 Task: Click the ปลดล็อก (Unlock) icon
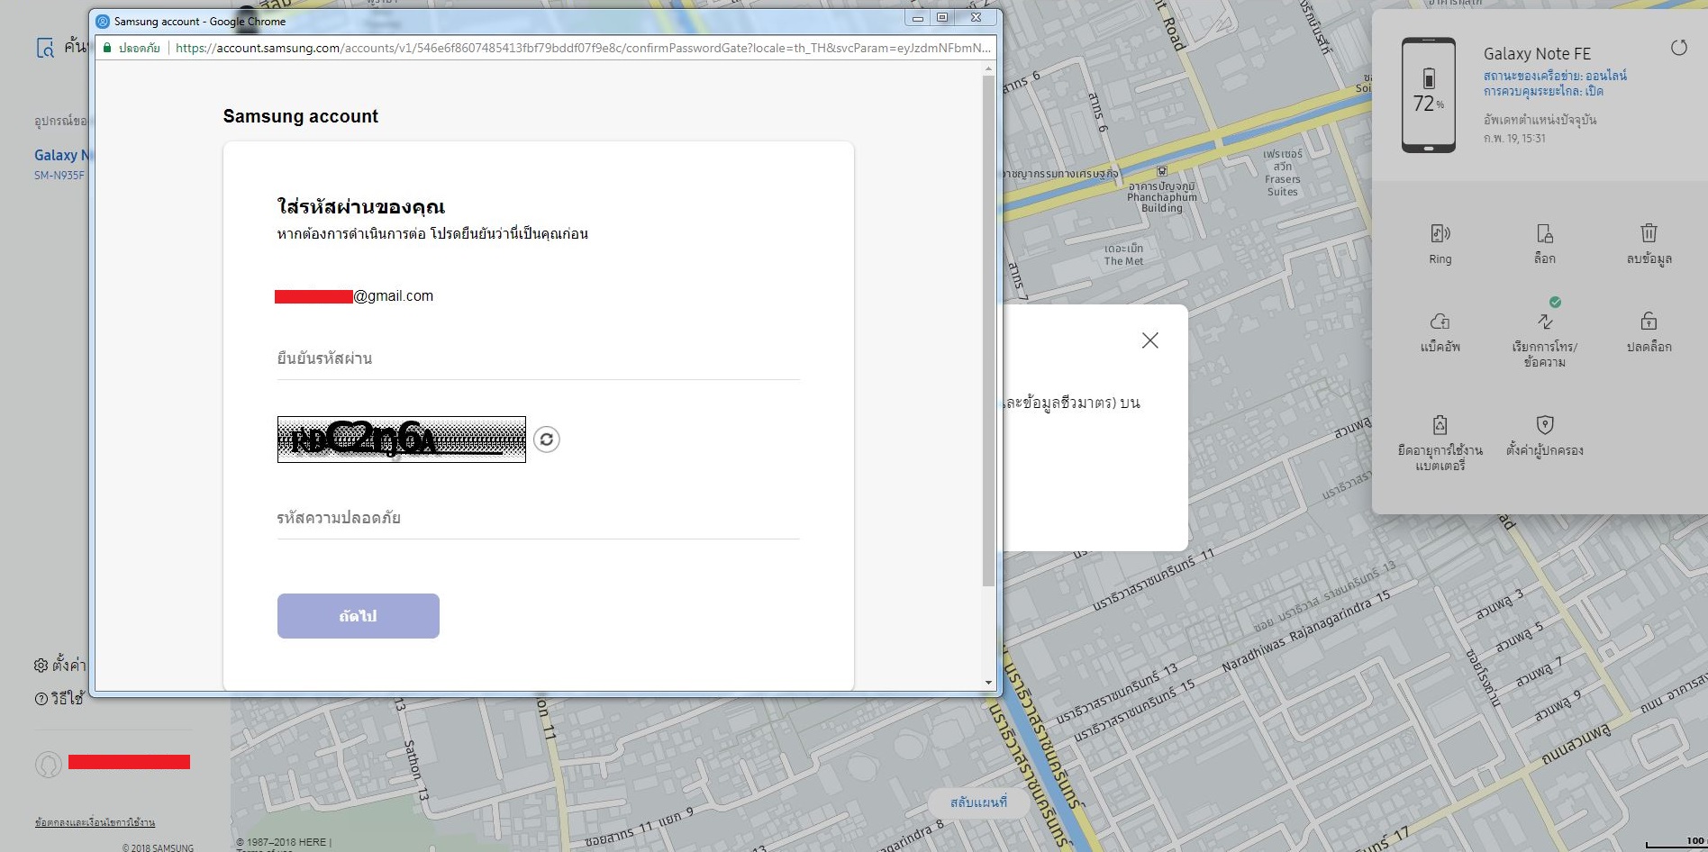pyautogui.click(x=1649, y=321)
